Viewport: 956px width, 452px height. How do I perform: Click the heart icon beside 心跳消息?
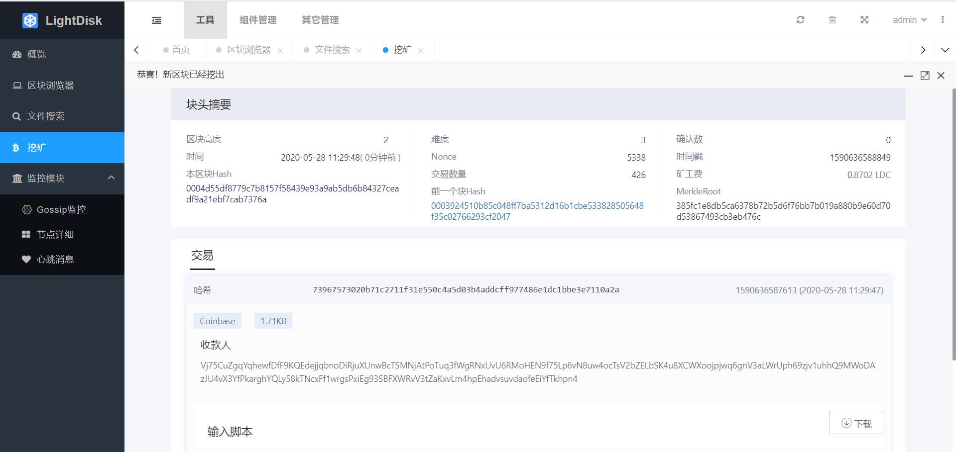coord(26,259)
